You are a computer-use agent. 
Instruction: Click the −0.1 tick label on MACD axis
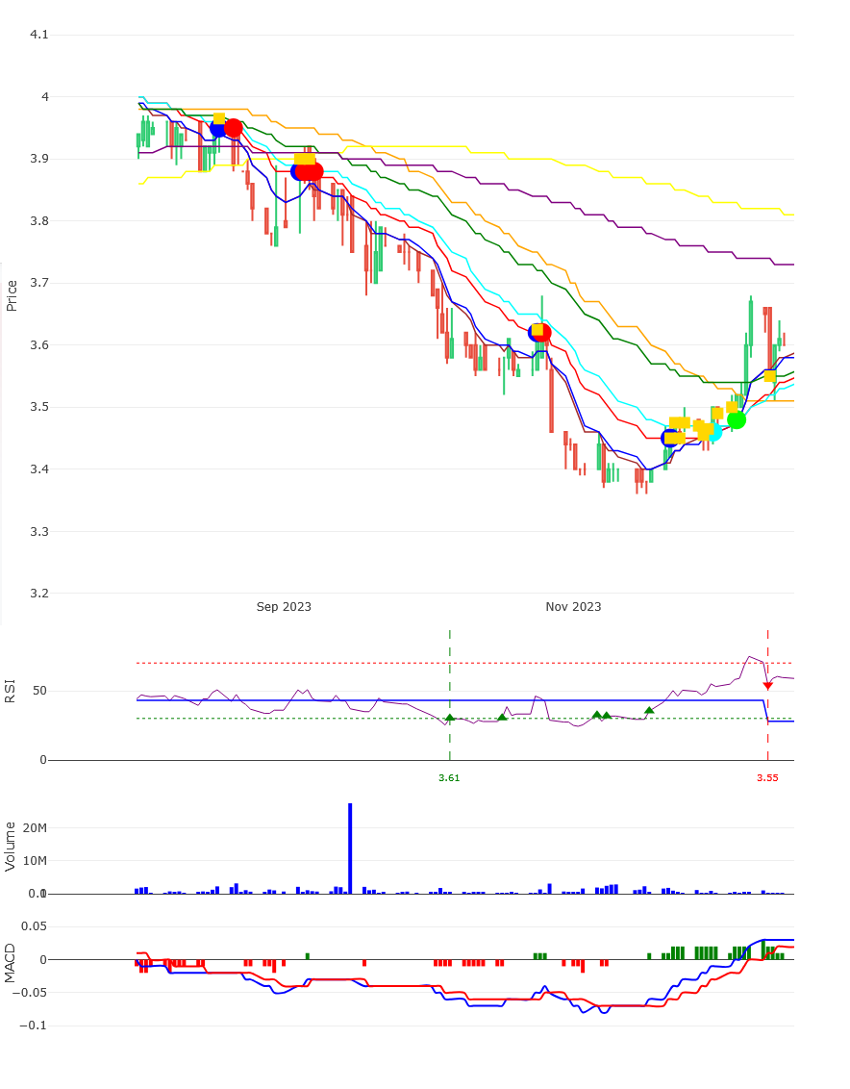32,1026
